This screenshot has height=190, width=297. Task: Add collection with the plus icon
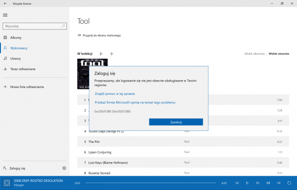point(111,54)
